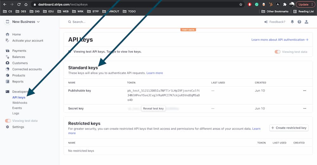Click the Payments sidebar icon
The height and width of the screenshot is (165, 317).
(x=8, y=51)
